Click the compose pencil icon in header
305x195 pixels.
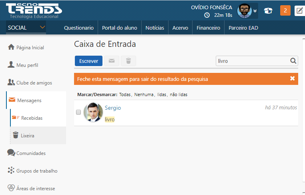(299, 10)
